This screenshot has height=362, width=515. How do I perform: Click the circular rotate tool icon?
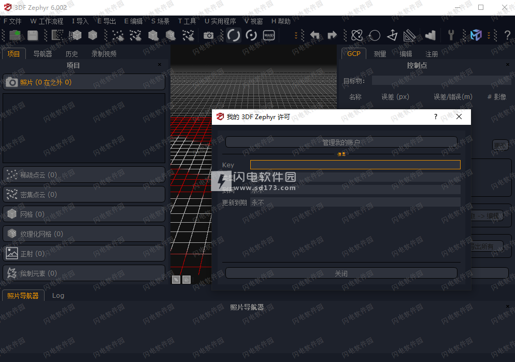click(x=375, y=35)
